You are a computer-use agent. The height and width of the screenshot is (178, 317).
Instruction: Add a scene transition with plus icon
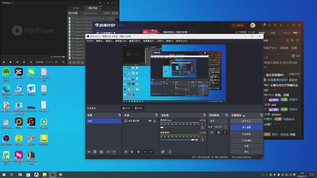click(x=212, y=133)
